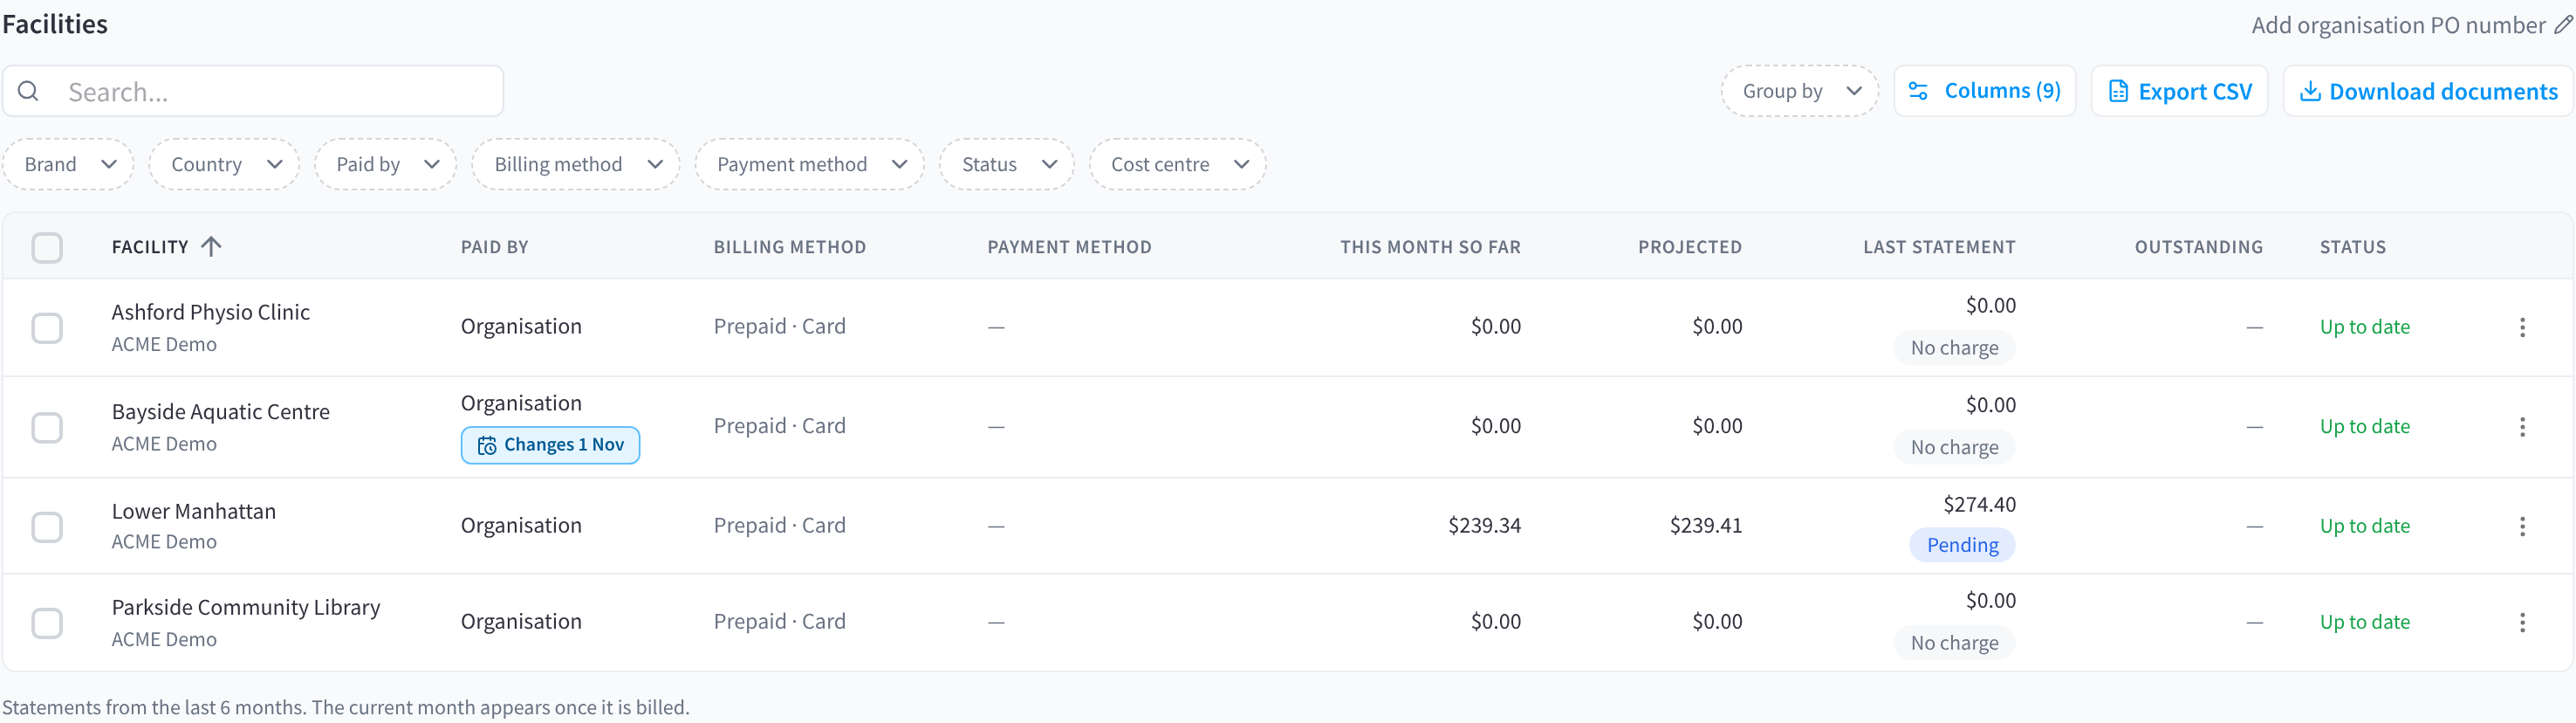Check the Lower Manhattan row checkbox
Screen dimensions: 2576x723
47,527
